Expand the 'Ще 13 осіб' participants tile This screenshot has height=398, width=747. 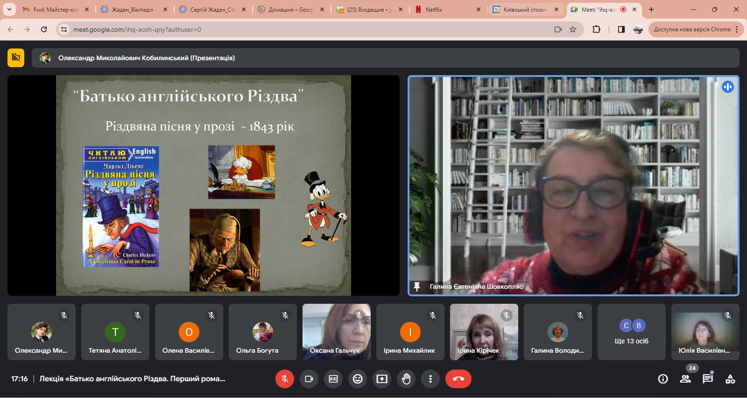(x=631, y=332)
